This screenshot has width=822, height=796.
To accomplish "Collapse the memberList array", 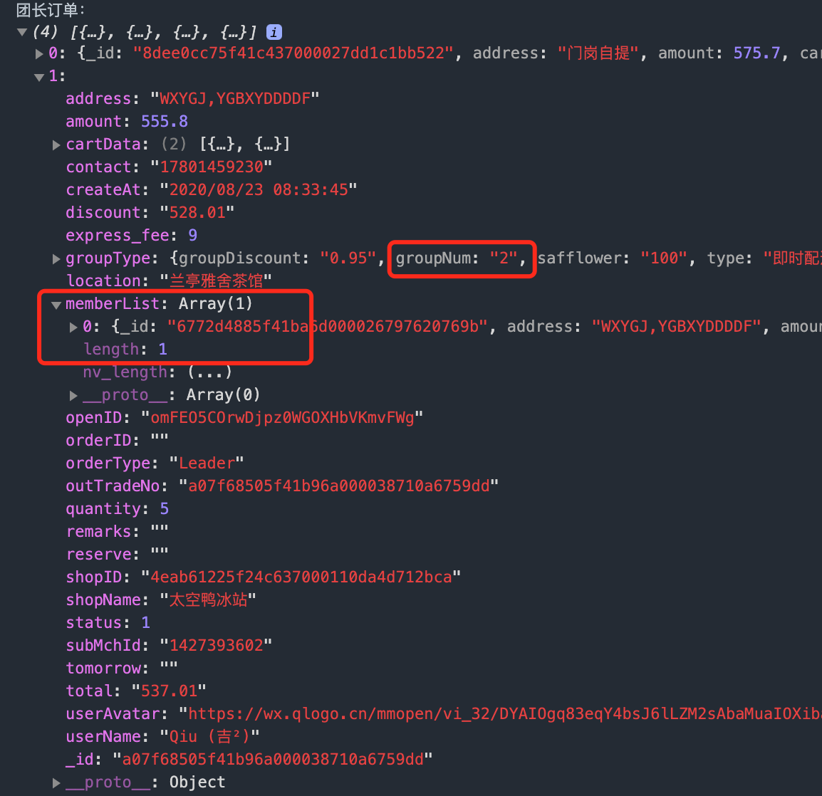I will 56,305.
